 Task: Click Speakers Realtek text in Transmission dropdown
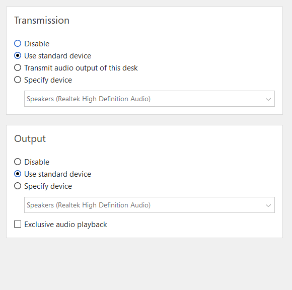[89, 99]
